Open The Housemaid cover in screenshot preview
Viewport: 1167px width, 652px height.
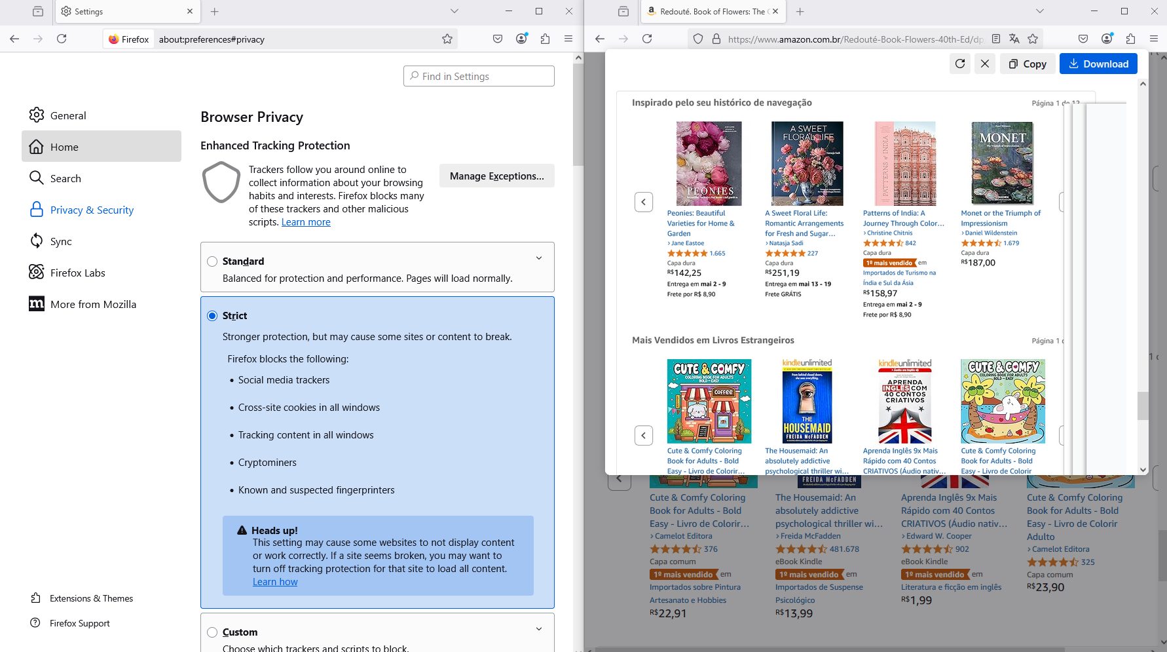tap(807, 401)
